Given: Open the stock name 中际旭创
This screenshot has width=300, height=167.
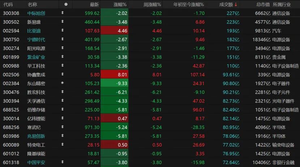Looking at the screenshot, I should (36, 13).
